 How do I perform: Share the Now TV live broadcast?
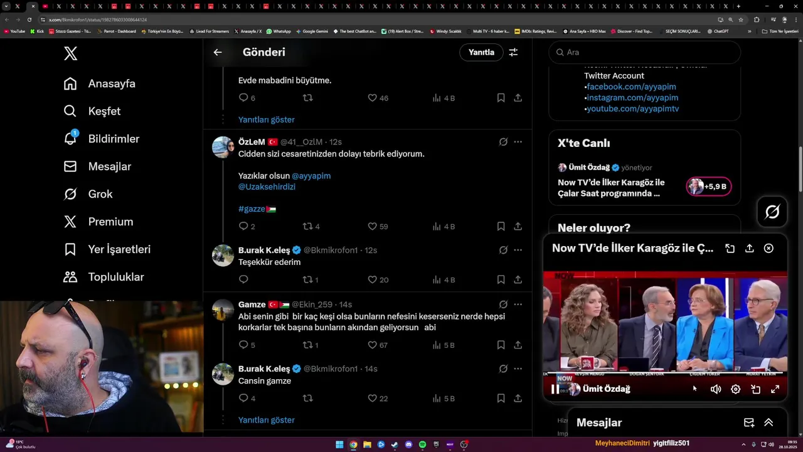[749, 248]
